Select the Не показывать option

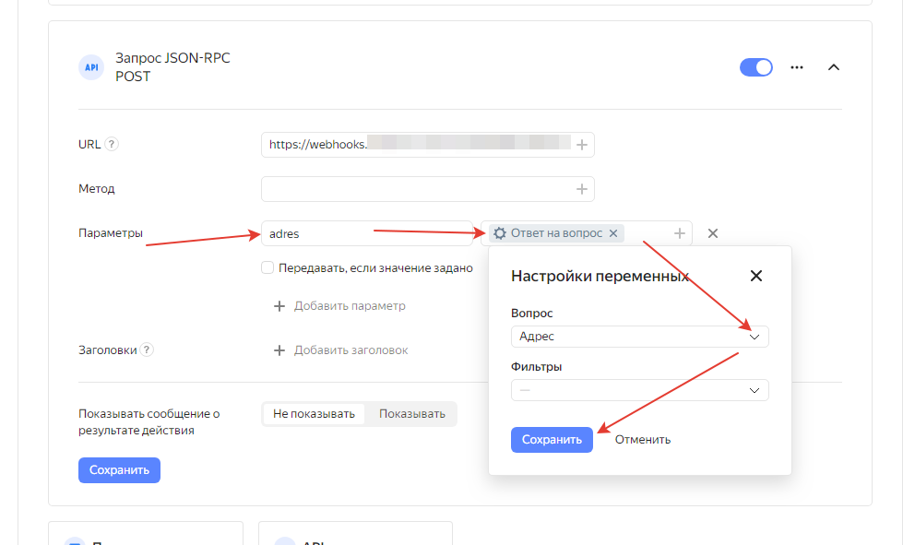[314, 414]
